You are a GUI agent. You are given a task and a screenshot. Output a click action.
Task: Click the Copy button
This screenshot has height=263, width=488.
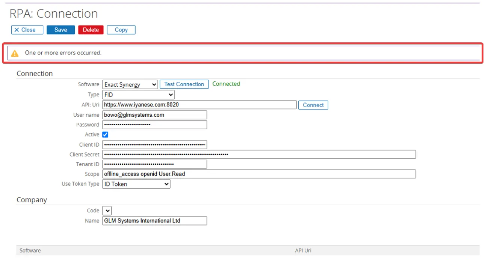[x=121, y=30]
